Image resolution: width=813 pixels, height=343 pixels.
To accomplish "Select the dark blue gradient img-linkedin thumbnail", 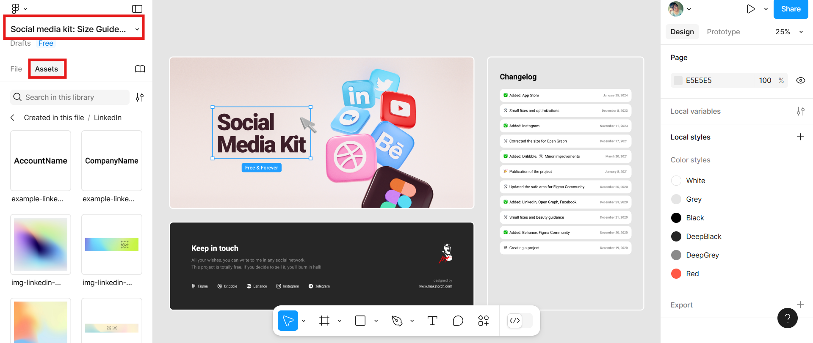I will click(x=41, y=244).
